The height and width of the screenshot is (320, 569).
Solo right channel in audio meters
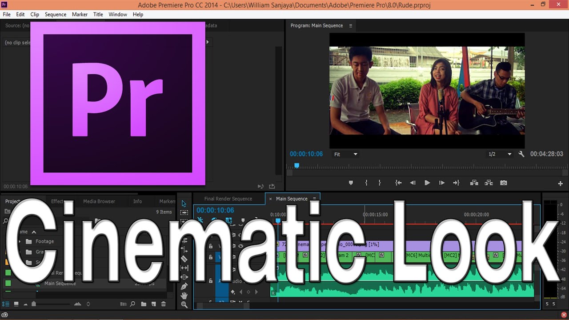(553, 304)
